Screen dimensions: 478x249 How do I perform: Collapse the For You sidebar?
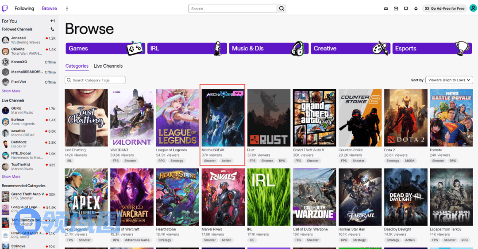[x=53, y=21]
